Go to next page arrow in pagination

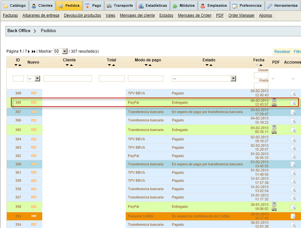pos(29,51)
